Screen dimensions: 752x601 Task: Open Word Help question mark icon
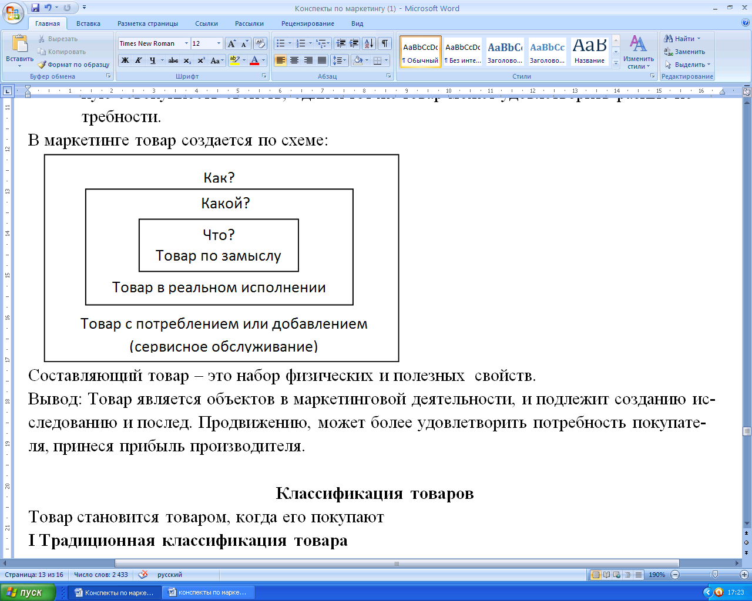click(746, 23)
